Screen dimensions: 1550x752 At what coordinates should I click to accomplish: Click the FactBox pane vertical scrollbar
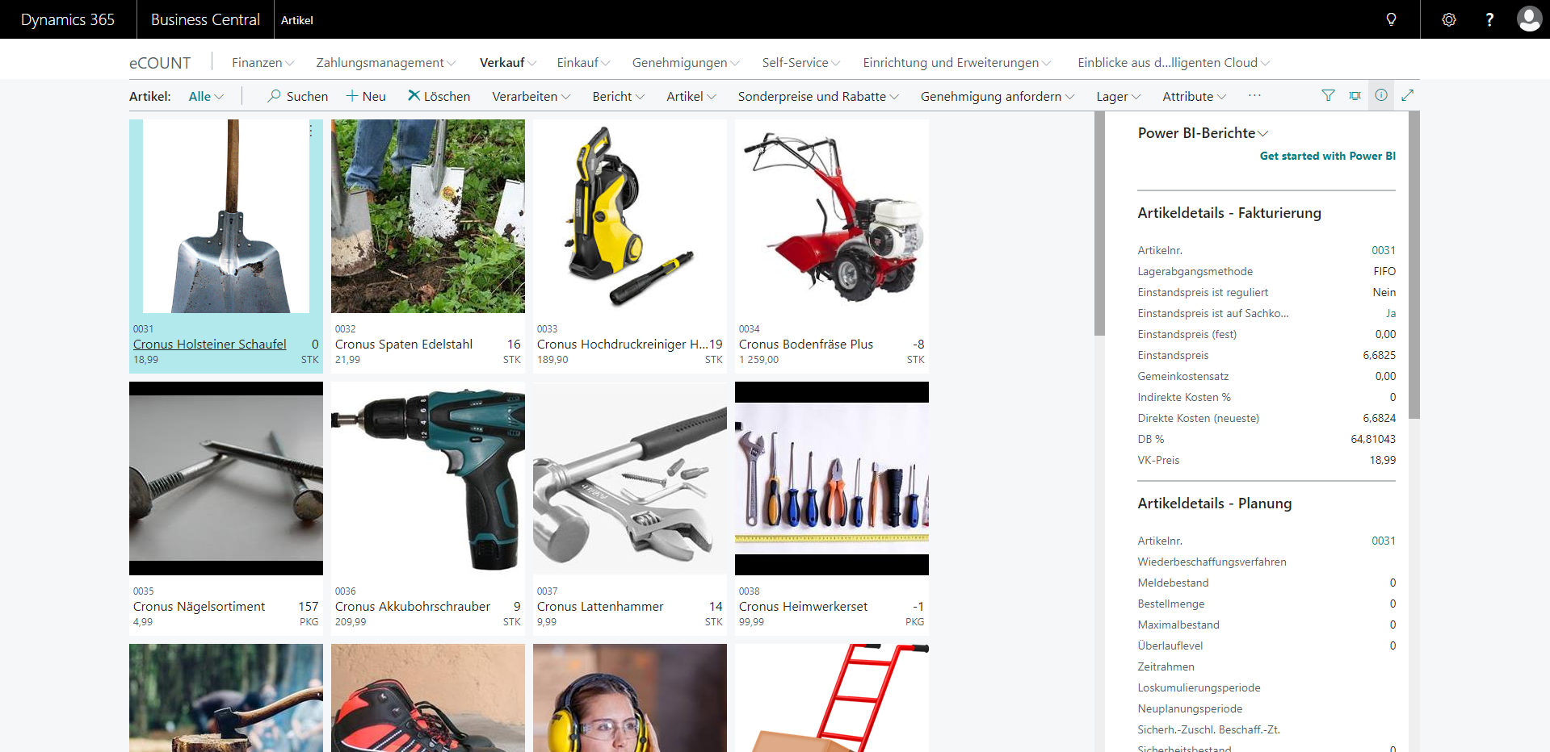(x=1414, y=265)
